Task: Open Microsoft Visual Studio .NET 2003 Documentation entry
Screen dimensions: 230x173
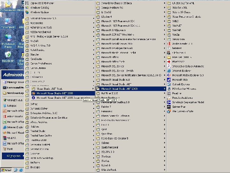Action: click(63, 98)
